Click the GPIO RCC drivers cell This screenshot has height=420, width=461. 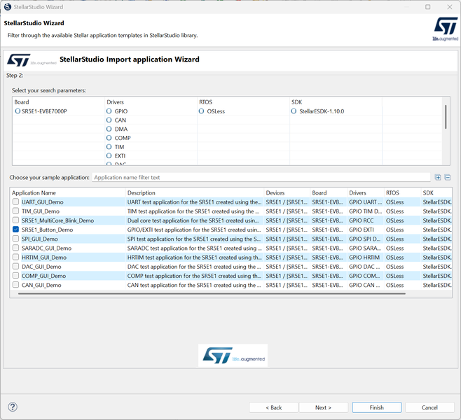tap(361, 220)
